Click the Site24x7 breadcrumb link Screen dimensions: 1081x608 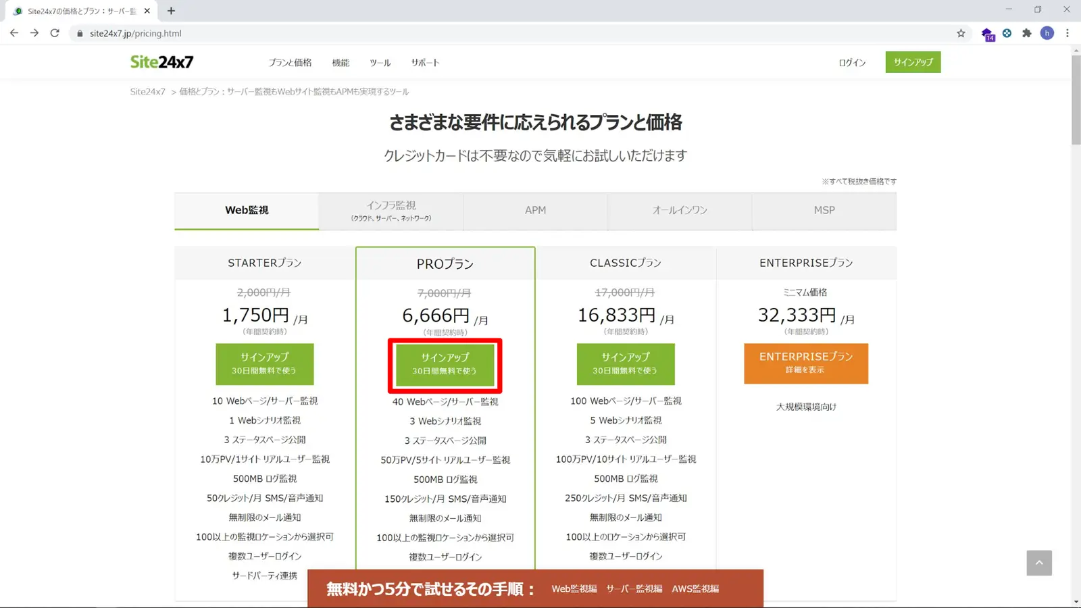(147, 92)
